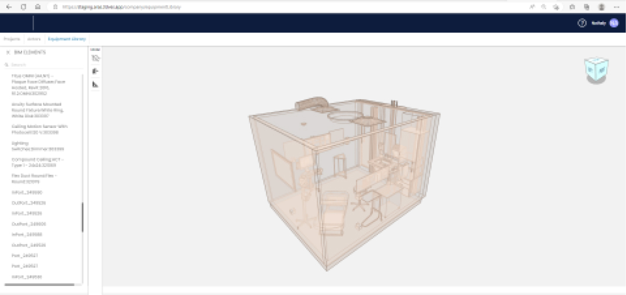Switch to the Actors tab
The width and height of the screenshot is (626, 295).
point(34,39)
